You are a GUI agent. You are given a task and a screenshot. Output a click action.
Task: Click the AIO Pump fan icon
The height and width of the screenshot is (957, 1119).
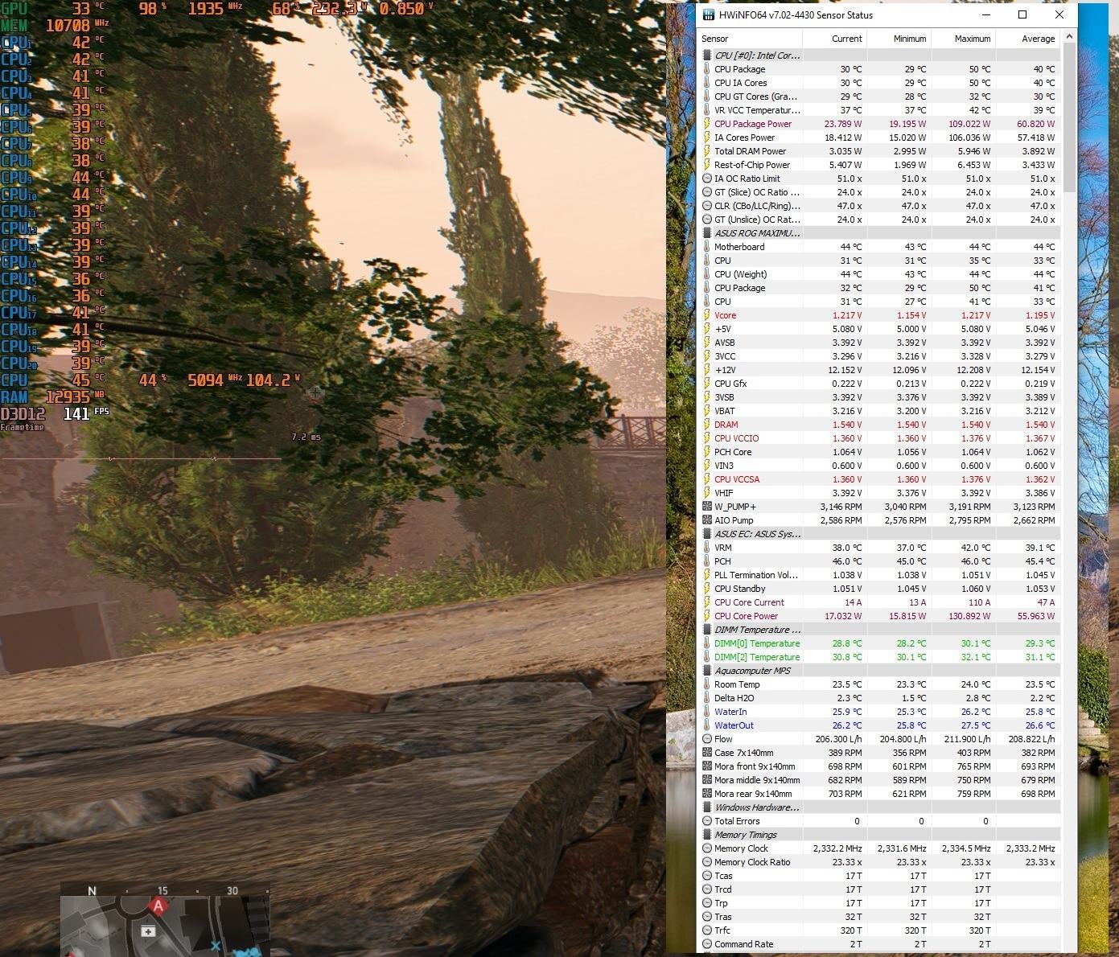[707, 520]
